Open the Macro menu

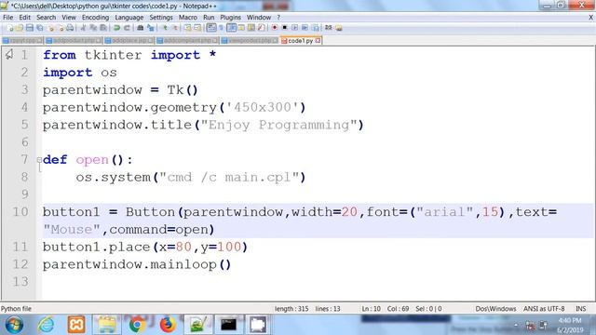(x=188, y=18)
